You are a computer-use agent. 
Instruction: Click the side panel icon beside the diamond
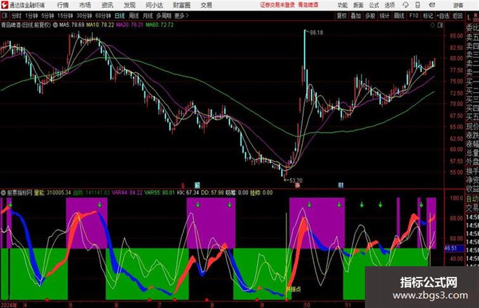click(x=440, y=25)
